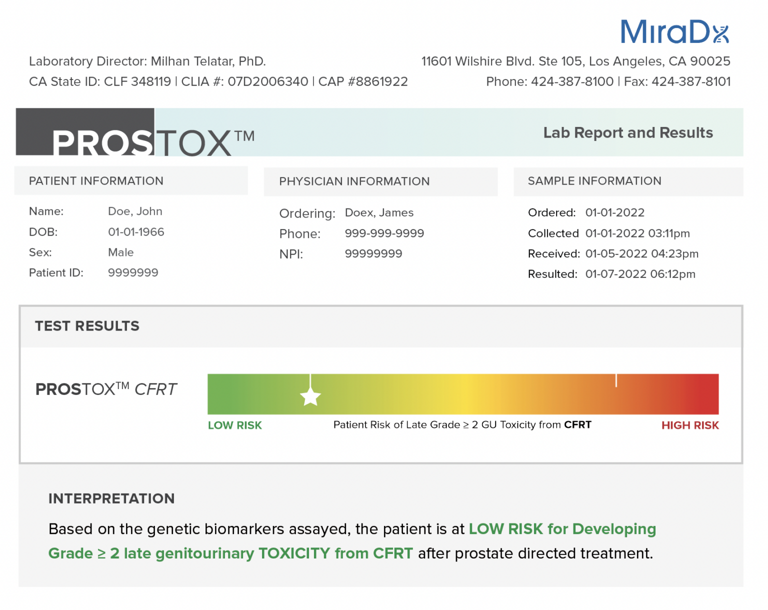The image size is (768, 610).
Task: Select the Sample Information section header
Action: pos(594,181)
